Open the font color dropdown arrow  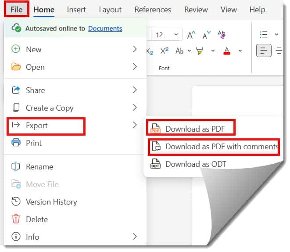pos(240,50)
